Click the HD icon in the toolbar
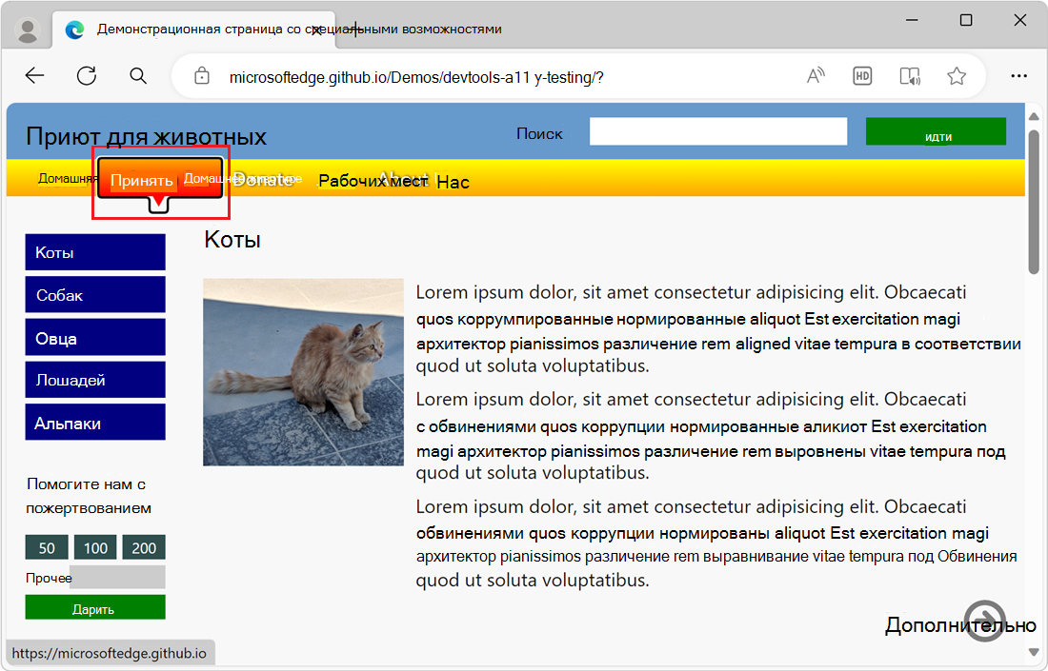This screenshot has width=1048, height=671. pyautogui.click(x=862, y=74)
